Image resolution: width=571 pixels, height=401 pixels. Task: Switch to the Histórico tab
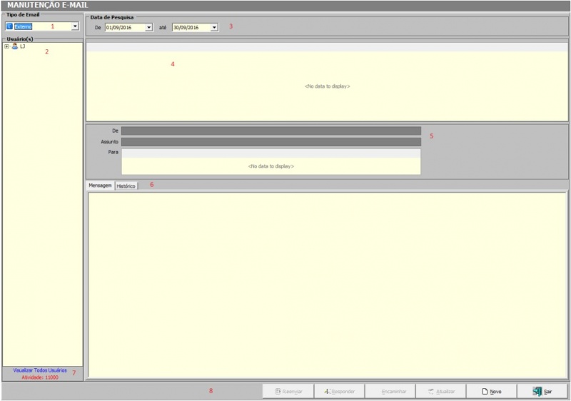pos(126,186)
